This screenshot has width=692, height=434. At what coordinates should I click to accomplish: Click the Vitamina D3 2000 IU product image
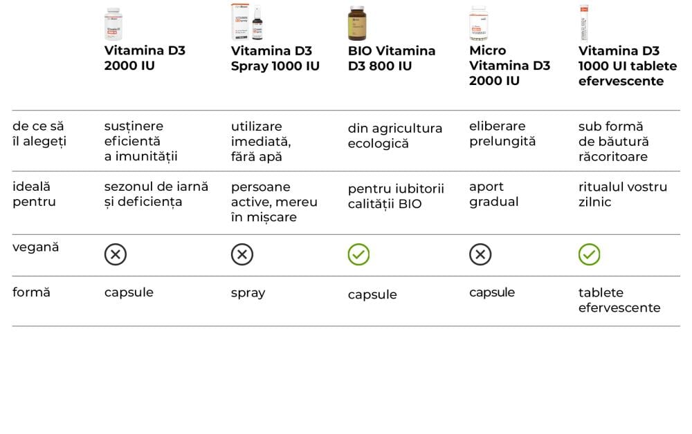click(x=114, y=23)
